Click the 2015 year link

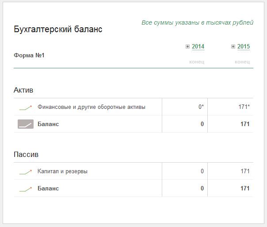point(244,47)
